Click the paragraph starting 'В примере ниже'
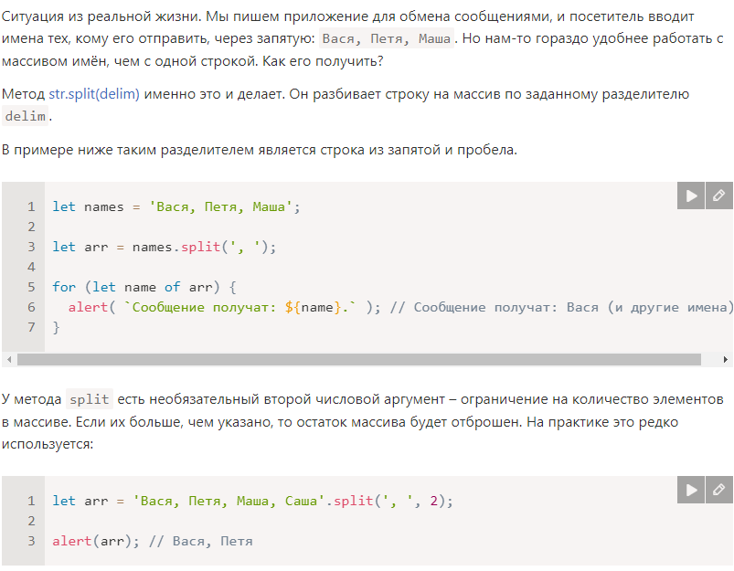 click(260, 150)
